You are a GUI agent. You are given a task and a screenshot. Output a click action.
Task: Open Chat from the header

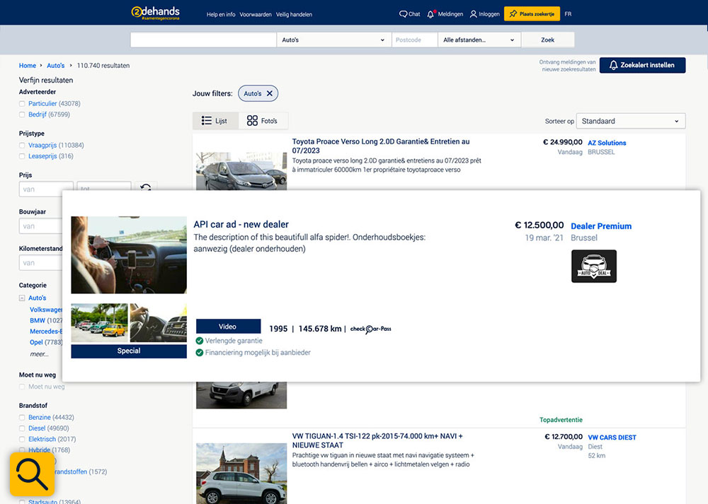click(x=409, y=14)
